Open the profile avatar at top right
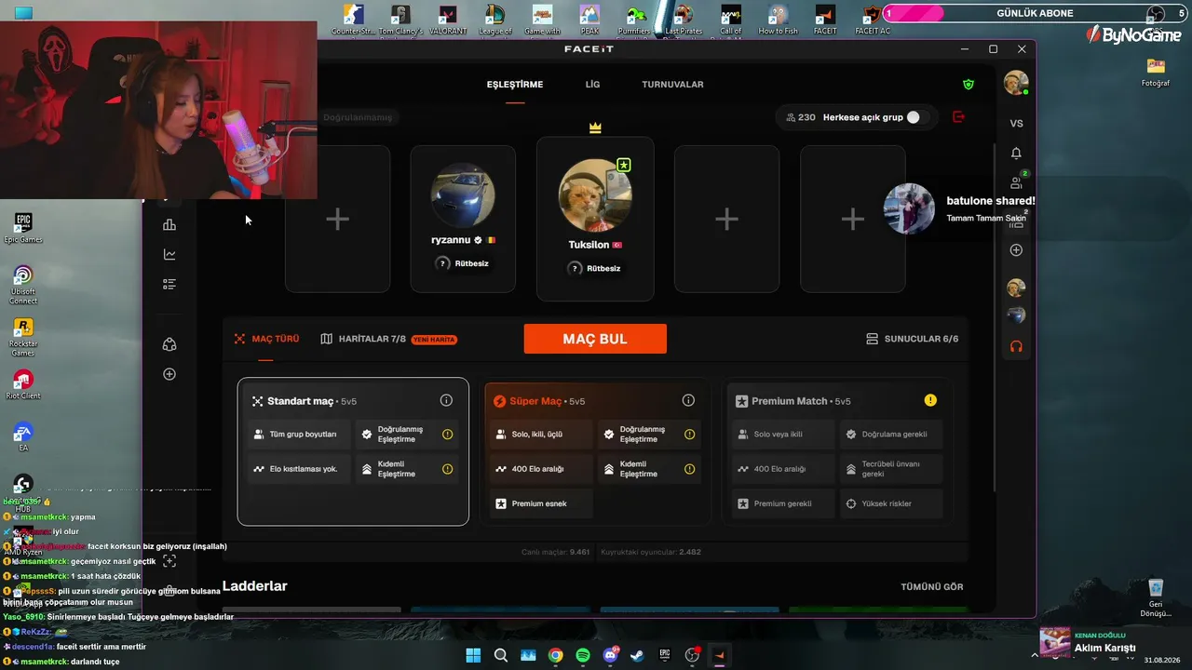The height and width of the screenshot is (670, 1192). pyautogui.click(x=1016, y=83)
